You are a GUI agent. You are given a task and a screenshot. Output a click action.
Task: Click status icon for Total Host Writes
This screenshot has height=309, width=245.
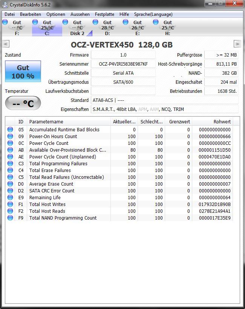[x=10, y=204]
